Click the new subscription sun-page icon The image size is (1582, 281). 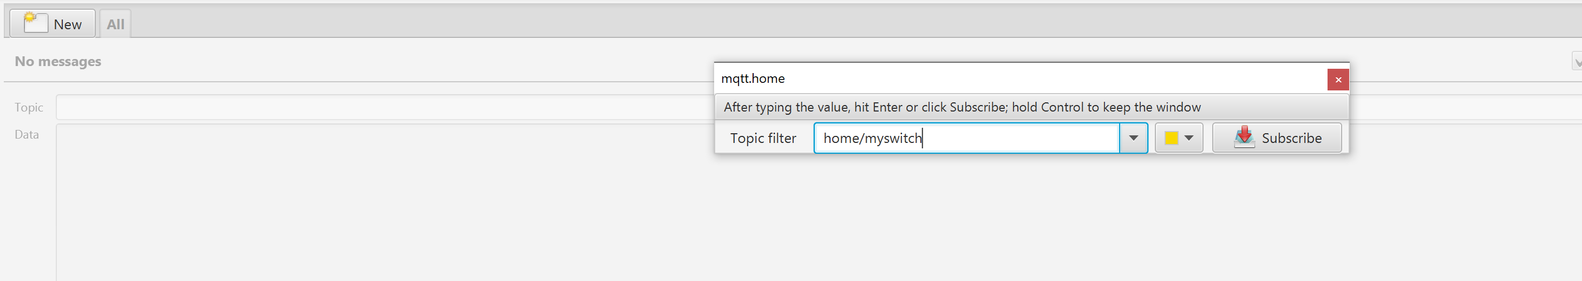pyautogui.click(x=35, y=23)
